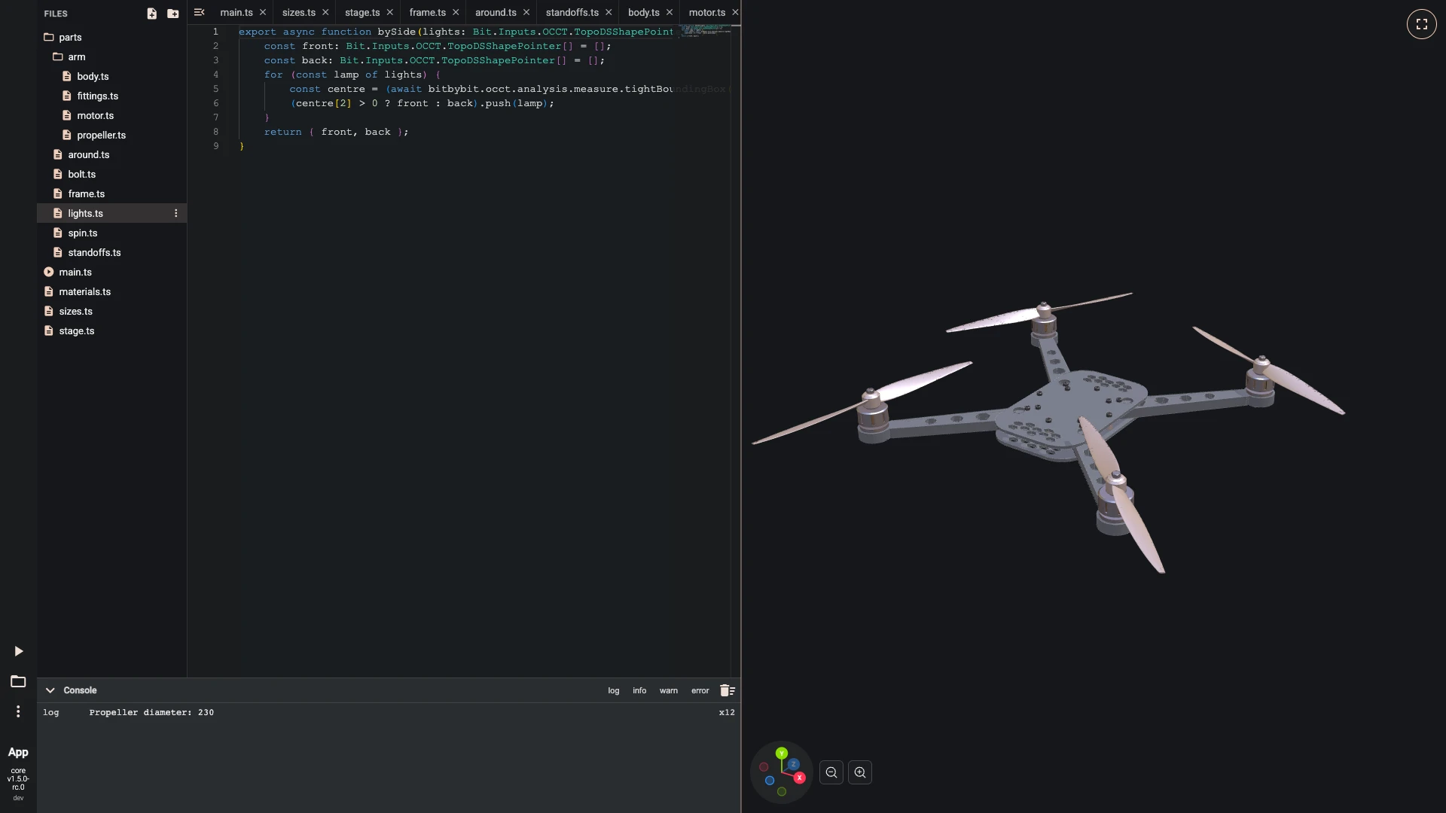Open the lights.ts file options menu

coord(175,214)
